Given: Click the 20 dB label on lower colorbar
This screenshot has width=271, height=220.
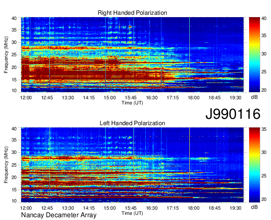Looking at the screenshot, I should pos(264,199).
